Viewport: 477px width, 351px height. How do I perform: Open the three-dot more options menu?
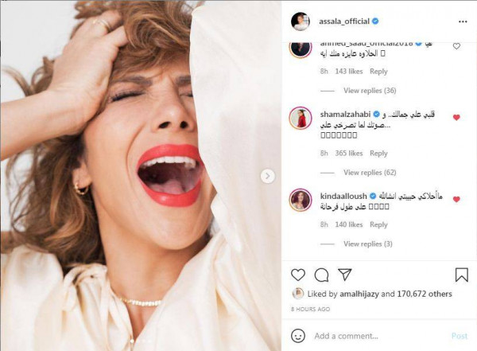pos(463,21)
